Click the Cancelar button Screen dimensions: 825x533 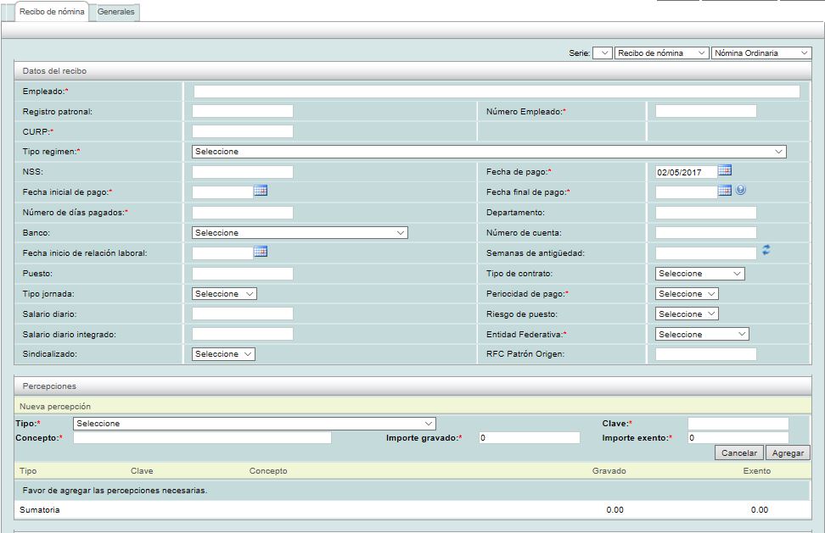point(738,453)
